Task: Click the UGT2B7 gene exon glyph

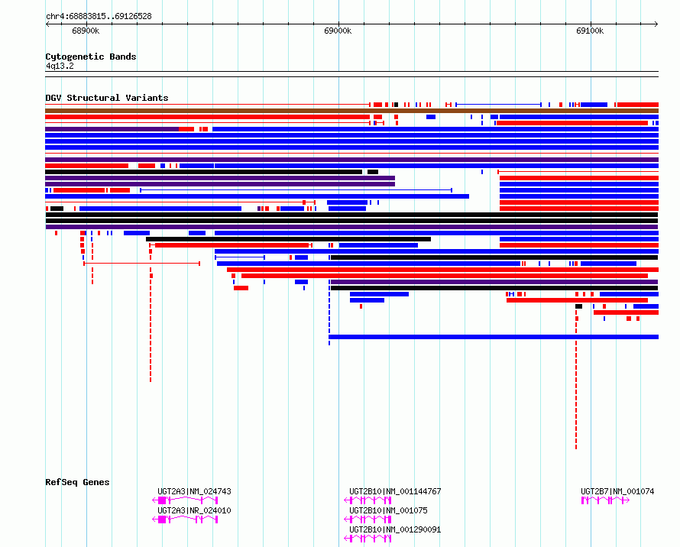Action: coord(605,500)
